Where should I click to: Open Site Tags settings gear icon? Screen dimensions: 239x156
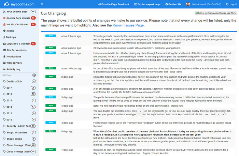click(34, 75)
